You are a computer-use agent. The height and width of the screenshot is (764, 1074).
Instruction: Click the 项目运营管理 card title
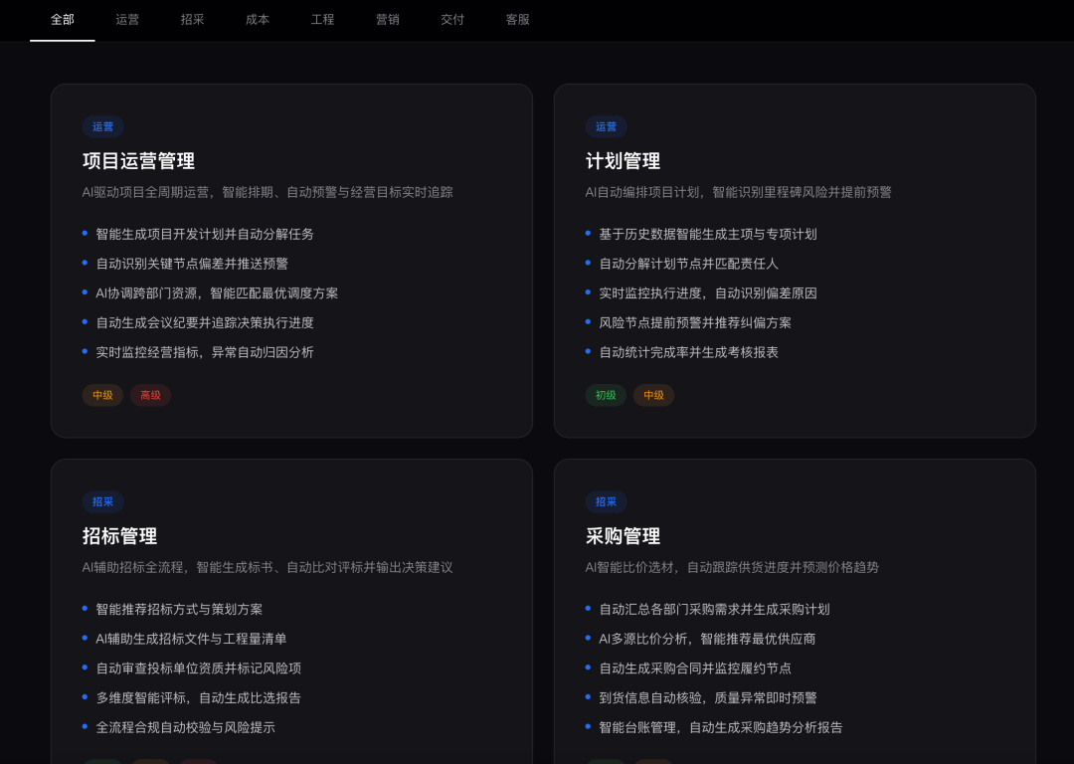point(138,161)
